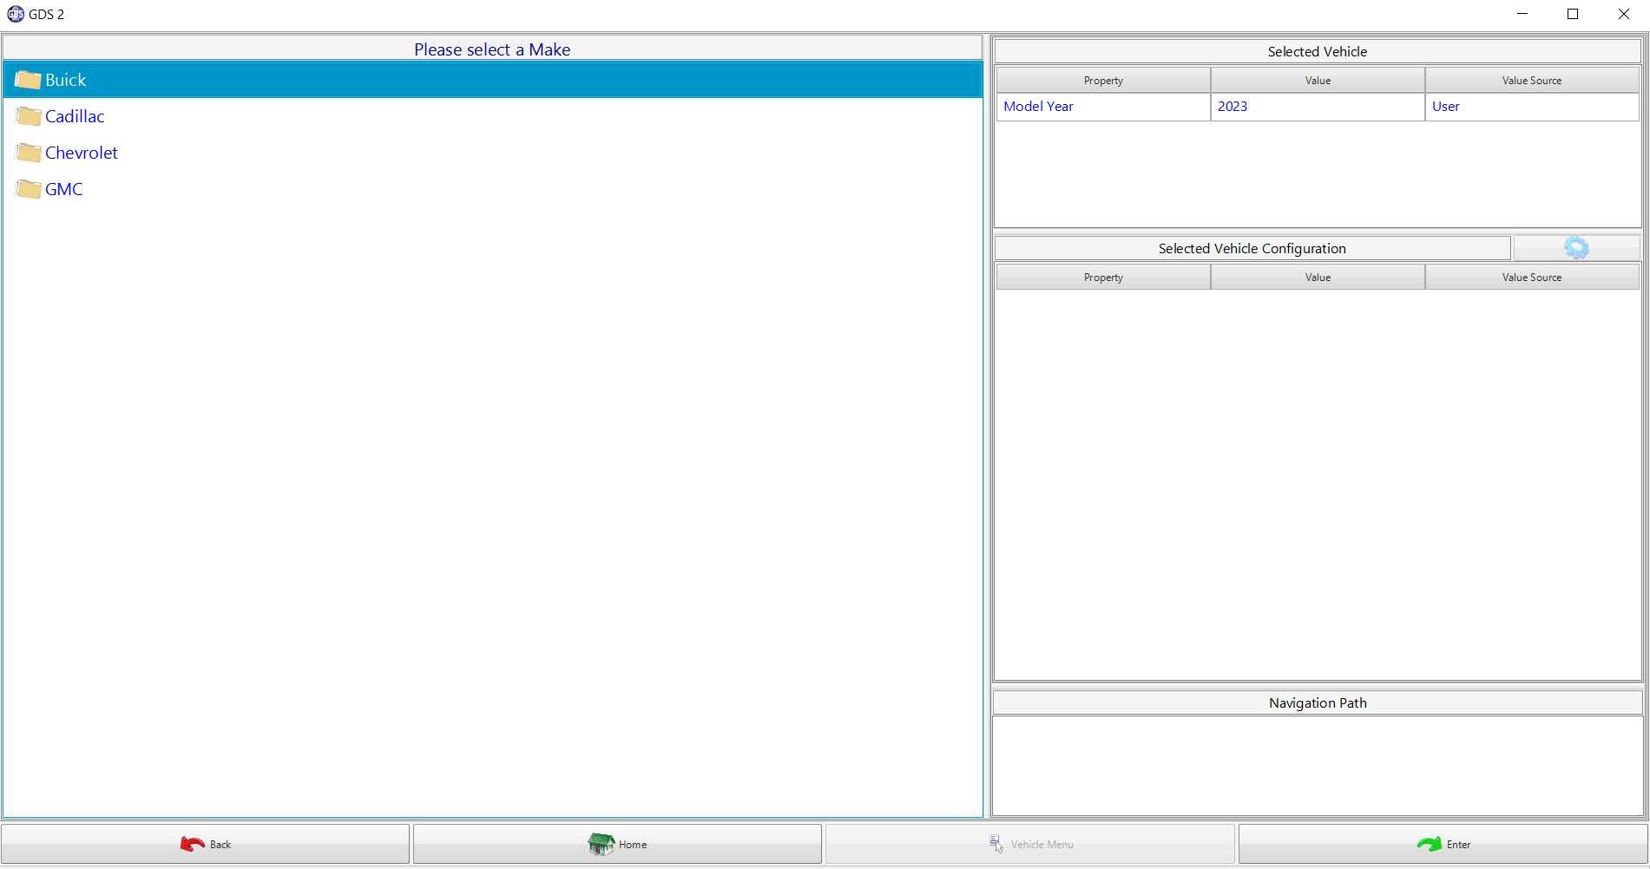Screen dimensions: 1650x869
Task: Open the Vehicle Menu button
Action: coord(1029,844)
